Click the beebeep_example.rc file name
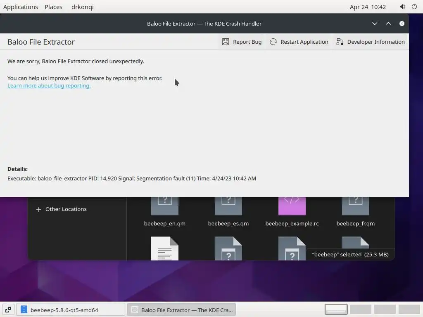Screen dimensions: 423x317 coord(292,223)
